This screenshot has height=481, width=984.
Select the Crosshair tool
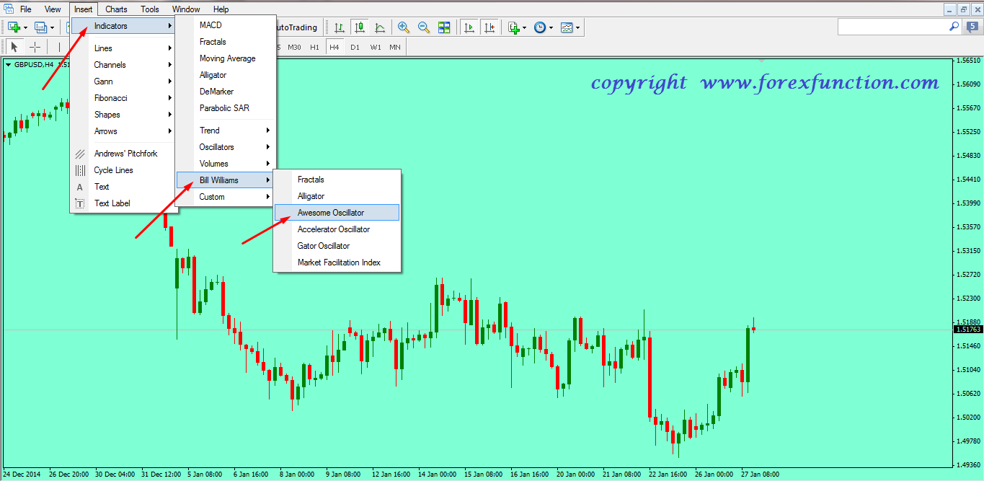pyautogui.click(x=35, y=47)
